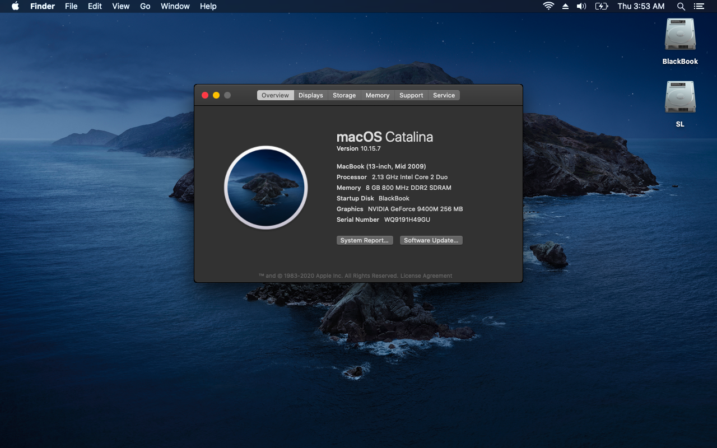The height and width of the screenshot is (448, 717).
Task: Open the Apple menu icon
Action: click(x=15, y=6)
